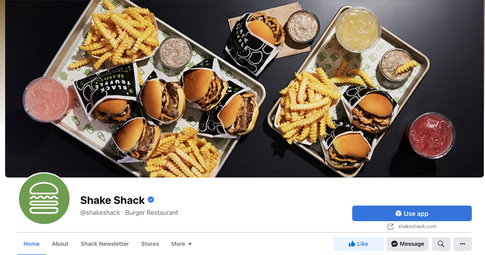The height and width of the screenshot is (255, 485).
Task: Click the blue verified badge beside Shake Shack
Action: point(151,200)
